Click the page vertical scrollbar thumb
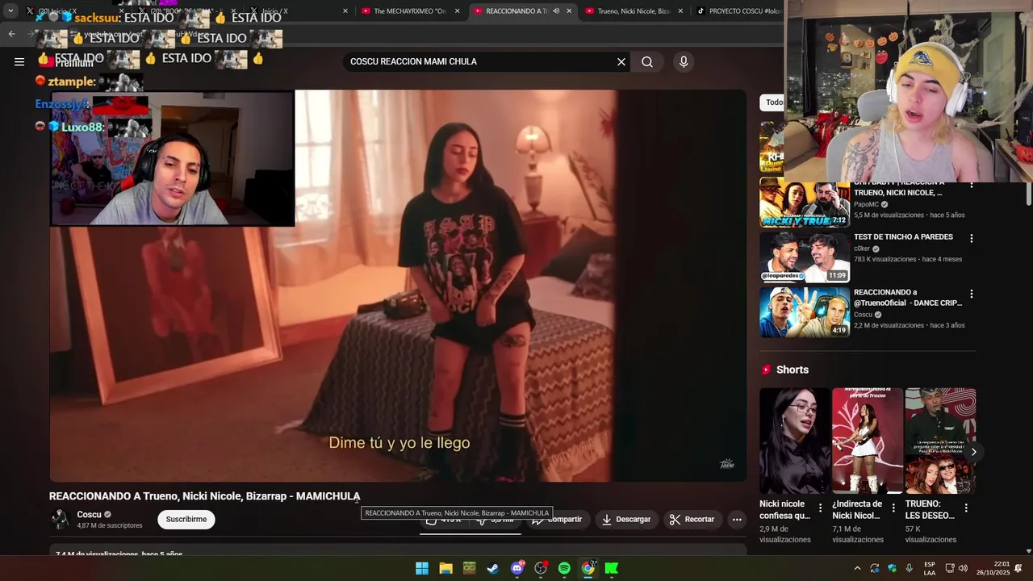Screen dimensions: 1033x581 pos(1028,194)
